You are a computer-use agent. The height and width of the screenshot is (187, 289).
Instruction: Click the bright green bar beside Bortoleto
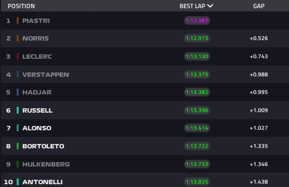[x=17, y=146]
